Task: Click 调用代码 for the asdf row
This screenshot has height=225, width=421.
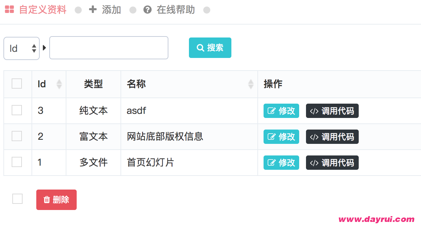Action: click(x=332, y=111)
